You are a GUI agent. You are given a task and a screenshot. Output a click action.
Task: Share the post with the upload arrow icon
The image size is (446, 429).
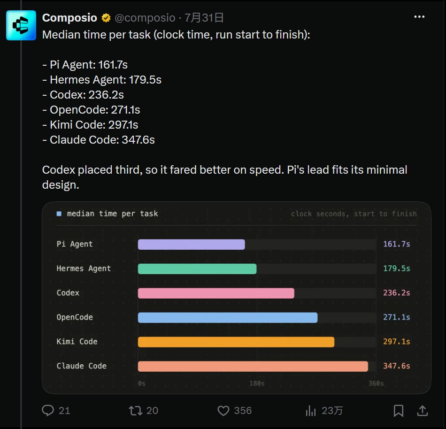click(x=423, y=411)
